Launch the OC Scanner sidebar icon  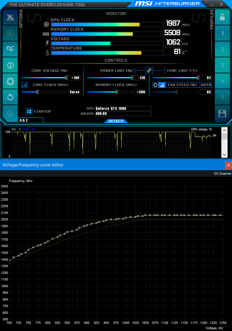coord(10,49)
